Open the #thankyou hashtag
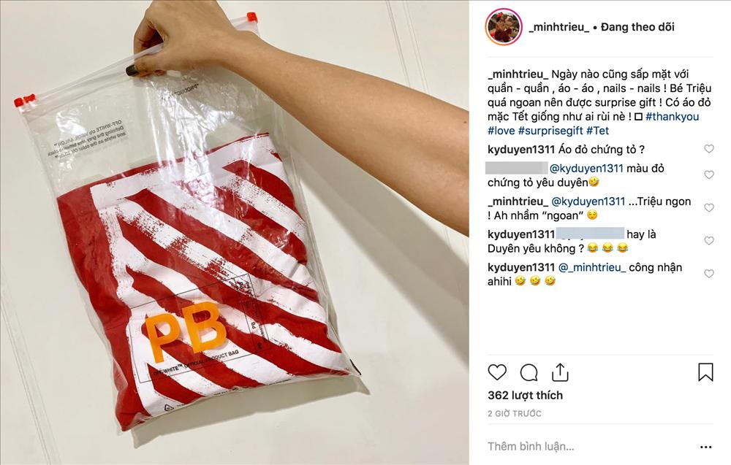731x465 pixels. tap(673, 116)
